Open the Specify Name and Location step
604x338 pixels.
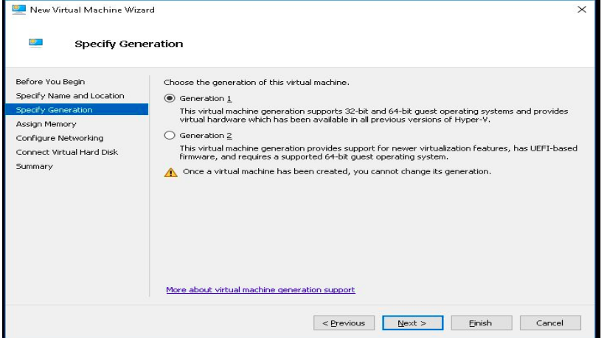pos(70,96)
